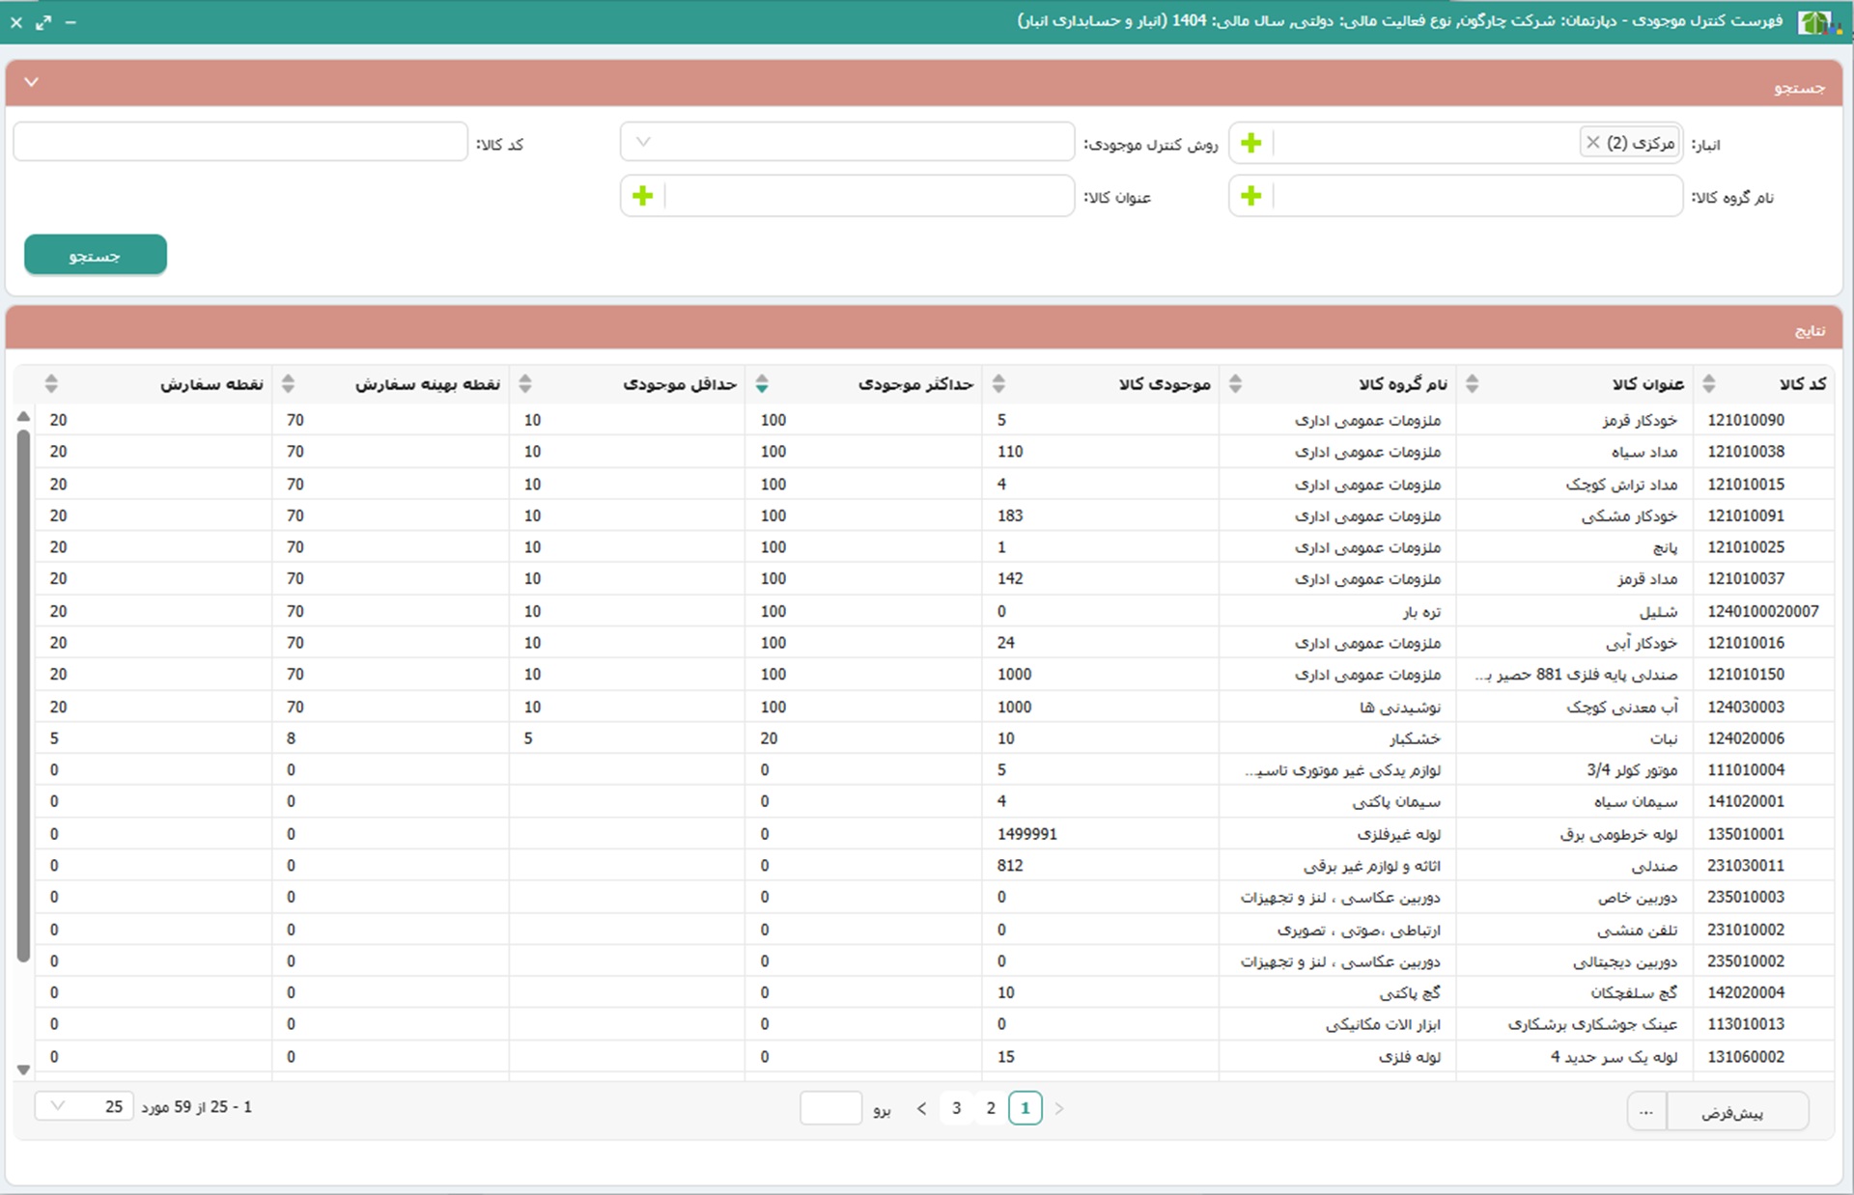Click green plus icon in انبار field

[1250, 143]
